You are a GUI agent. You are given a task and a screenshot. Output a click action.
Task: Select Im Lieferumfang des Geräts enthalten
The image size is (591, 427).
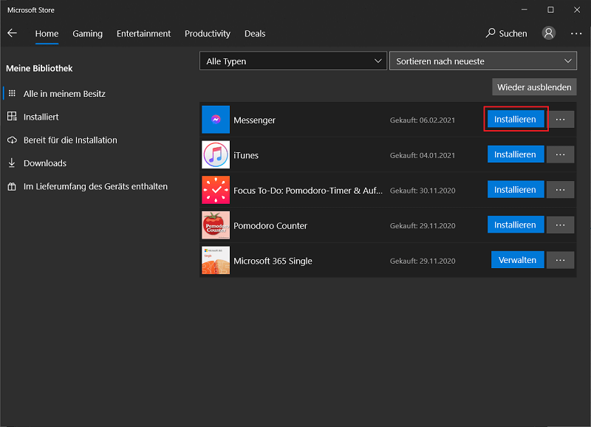click(x=95, y=187)
